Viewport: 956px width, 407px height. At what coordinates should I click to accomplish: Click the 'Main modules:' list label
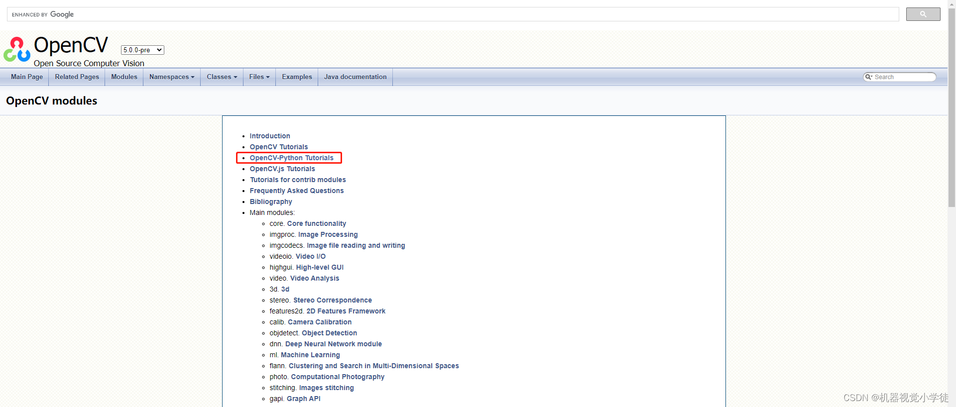(x=272, y=212)
